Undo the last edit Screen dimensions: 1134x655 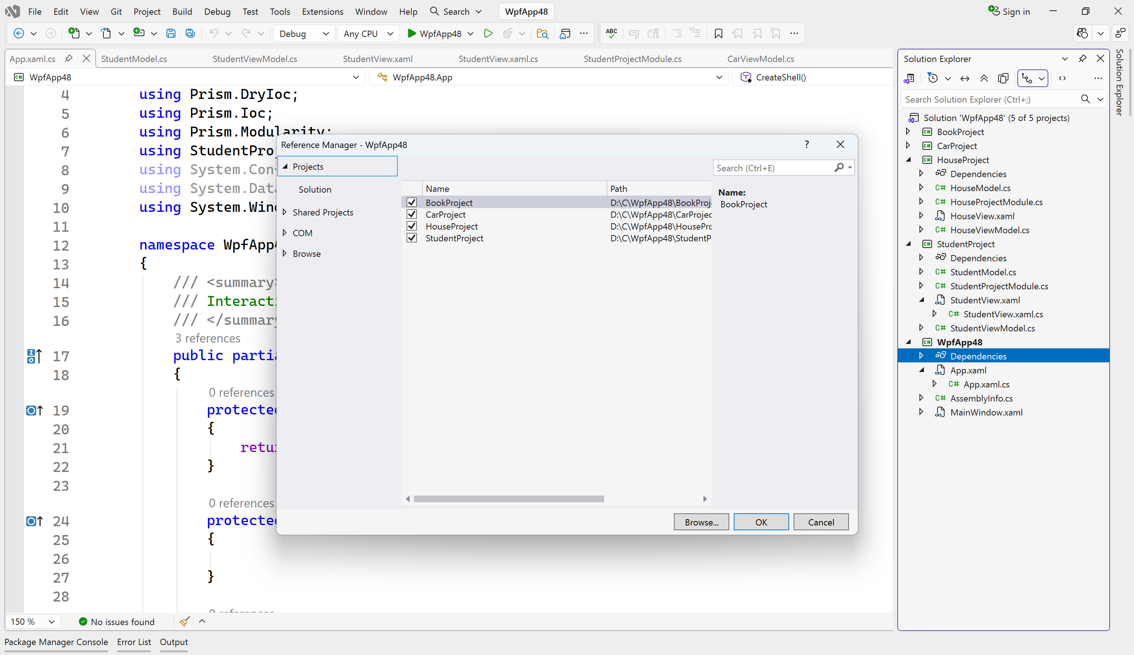(215, 33)
